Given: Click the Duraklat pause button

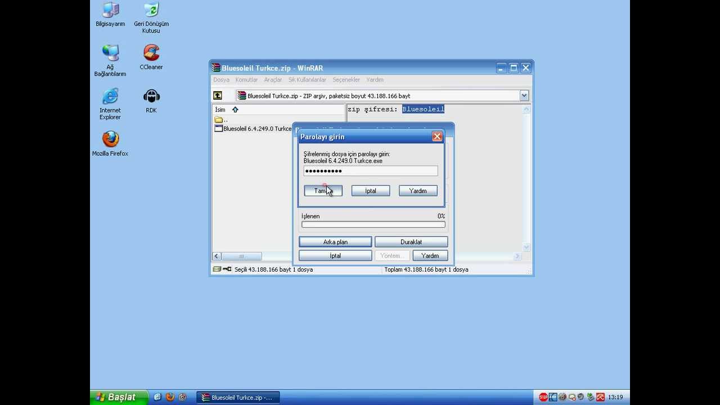Looking at the screenshot, I should point(411,242).
